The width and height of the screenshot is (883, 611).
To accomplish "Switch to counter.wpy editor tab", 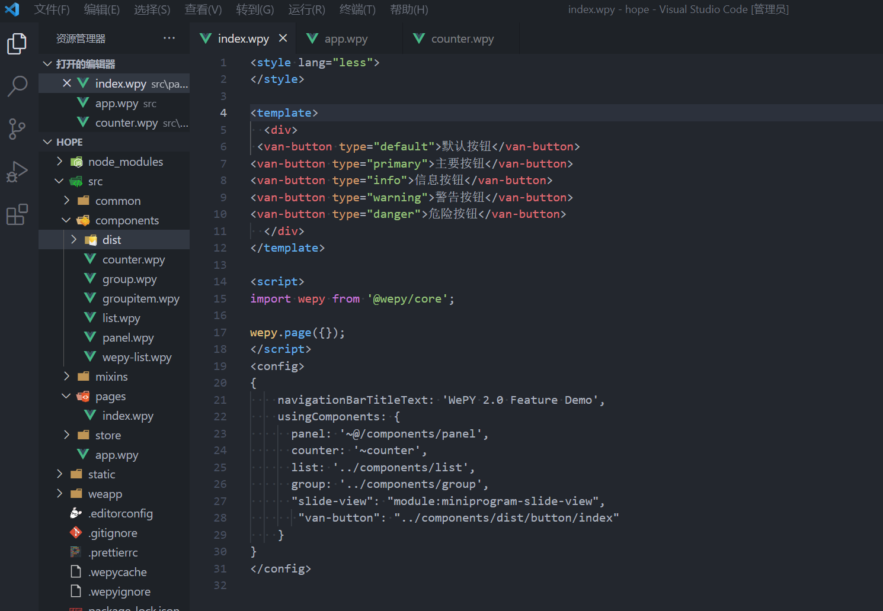I will [461, 38].
